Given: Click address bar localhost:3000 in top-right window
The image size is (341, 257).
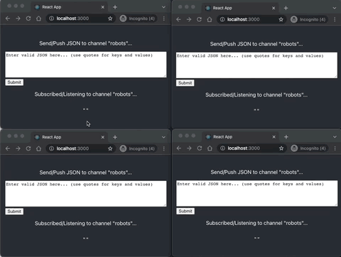Looking at the screenshot, I should (251, 19).
